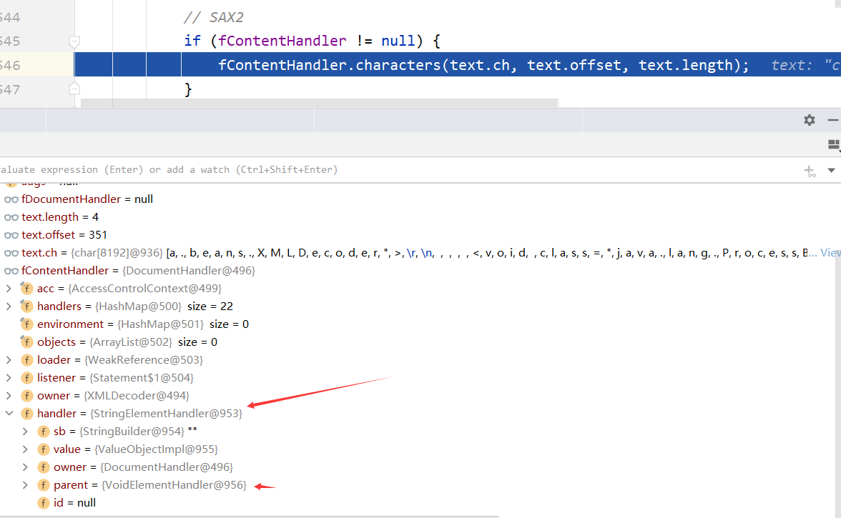The width and height of the screenshot is (841, 518).
Task: Click the watch glasses icon for fDocumentHandler
Action: tap(11, 199)
